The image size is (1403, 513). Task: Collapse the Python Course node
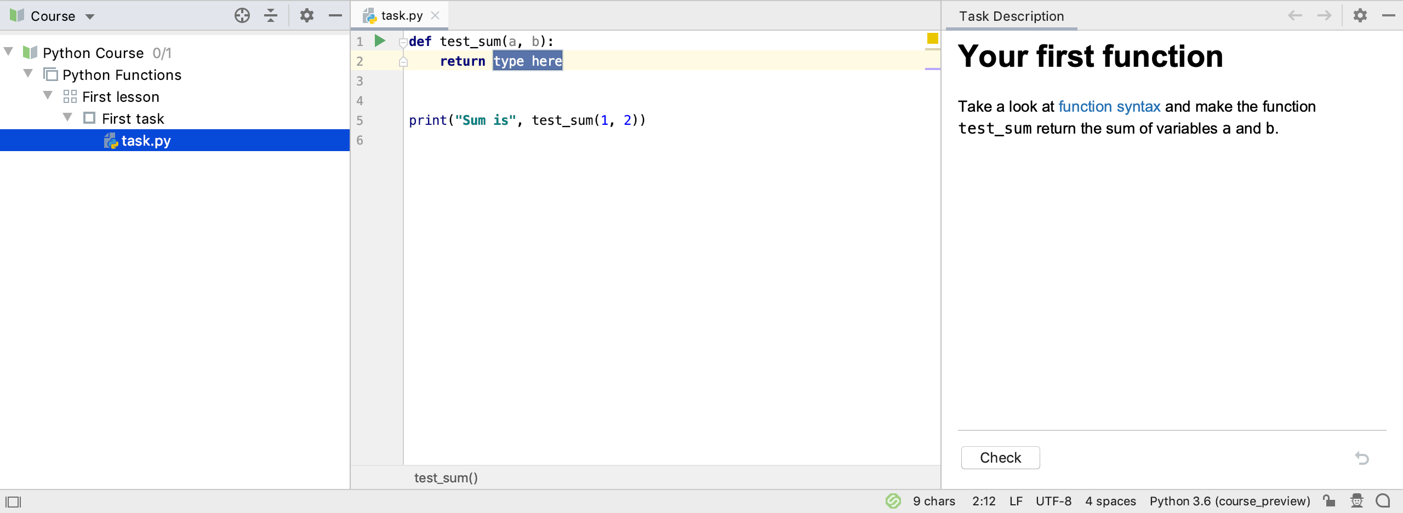pyautogui.click(x=9, y=52)
